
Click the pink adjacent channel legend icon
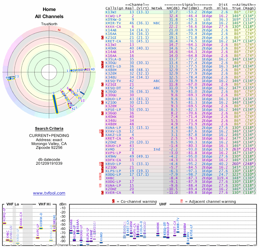pyautogui.click(x=182, y=201)
